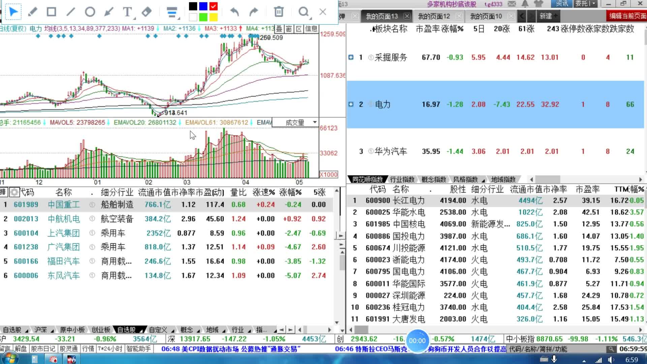Open the 地域 bottom tab dropdown
The width and height of the screenshot is (647, 364).
click(x=224, y=331)
